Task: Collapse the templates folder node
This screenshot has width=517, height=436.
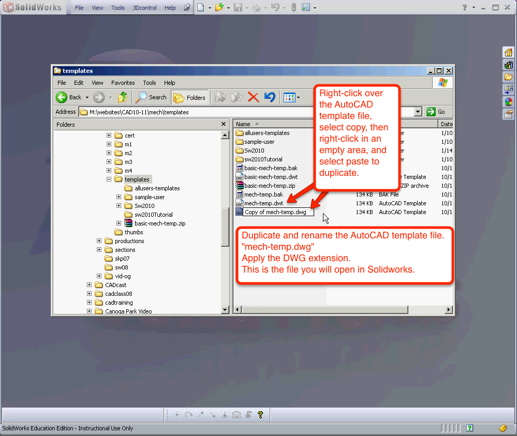Action: [109, 179]
